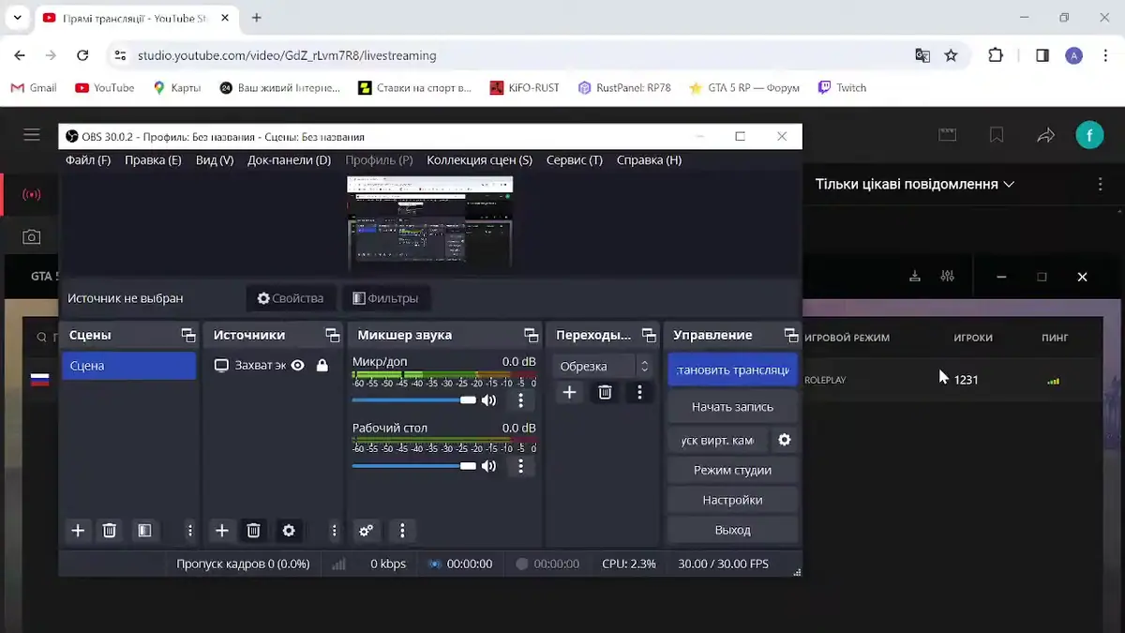Add a new scene with plus icon

point(78,531)
